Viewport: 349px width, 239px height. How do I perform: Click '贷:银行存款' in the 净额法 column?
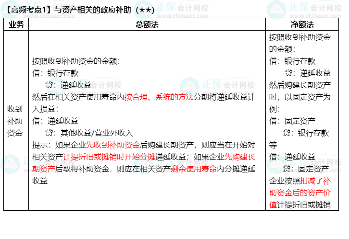[306, 133]
